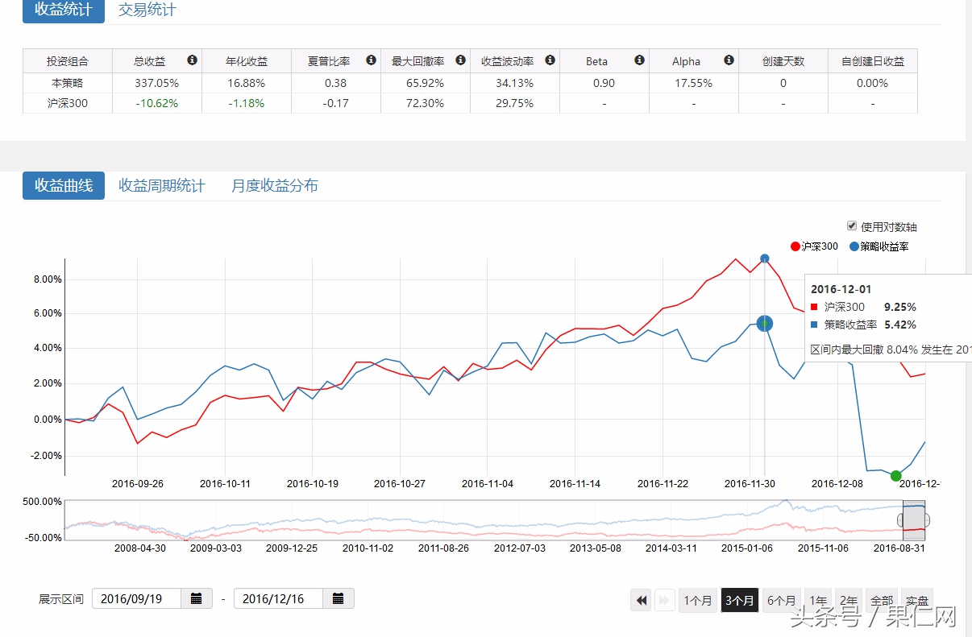Uncheck the 使用对数轴 checkbox
972x637 pixels.
[852, 226]
